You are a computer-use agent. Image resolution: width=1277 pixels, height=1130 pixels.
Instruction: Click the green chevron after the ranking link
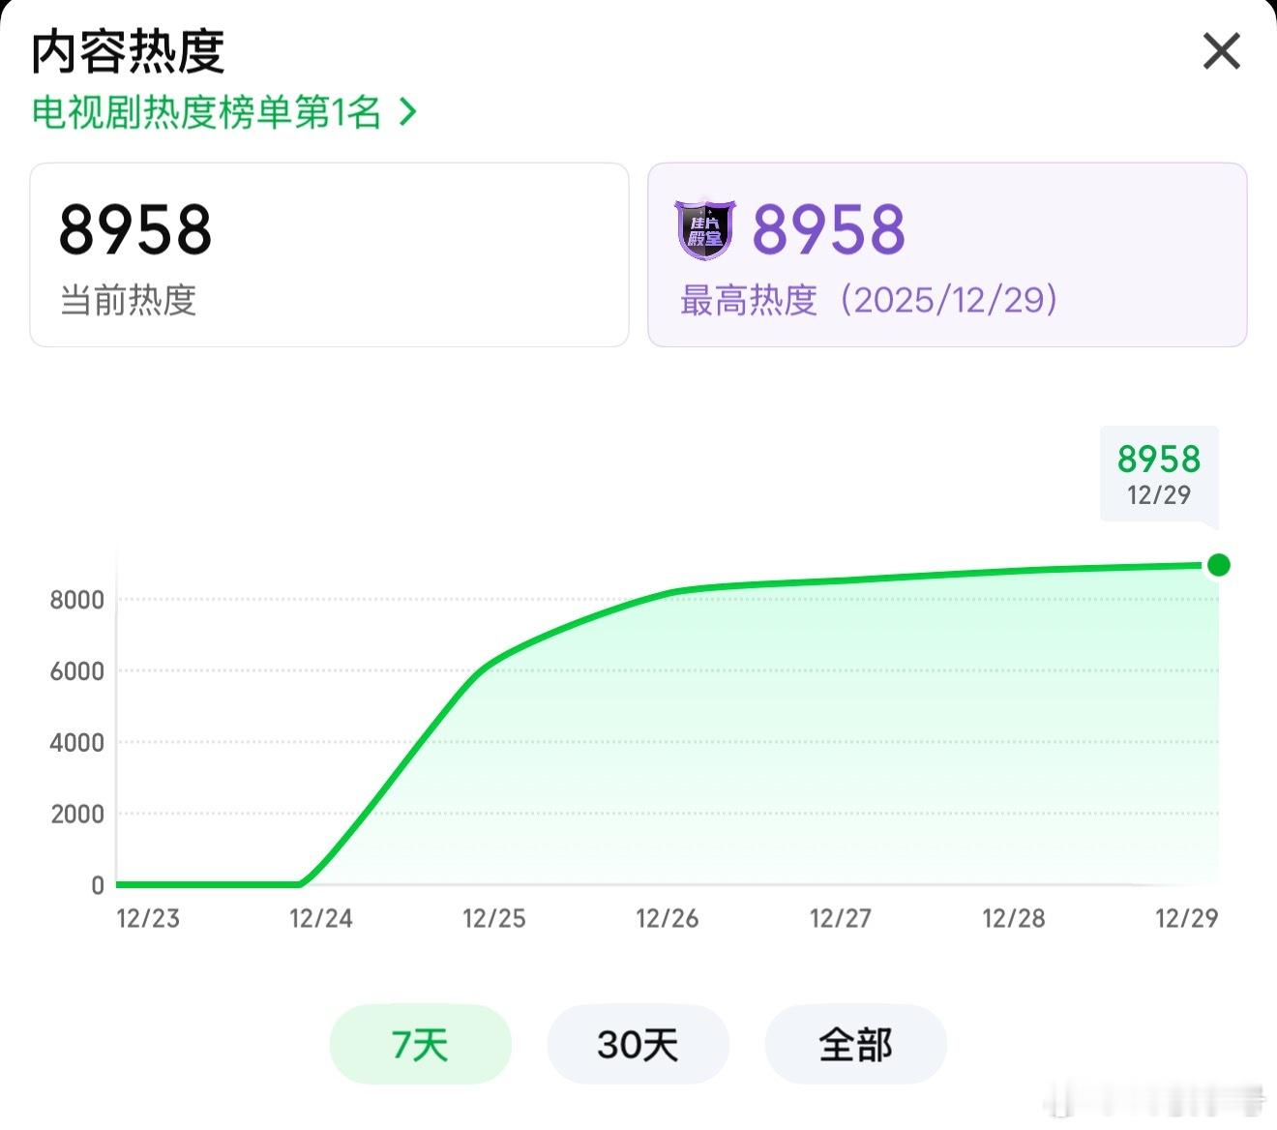pos(405,112)
